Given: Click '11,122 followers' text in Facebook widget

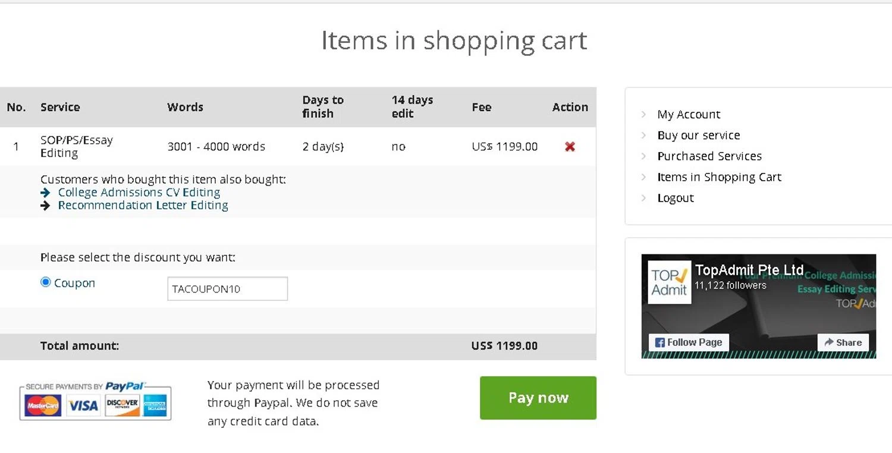Looking at the screenshot, I should [x=730, y=285].
